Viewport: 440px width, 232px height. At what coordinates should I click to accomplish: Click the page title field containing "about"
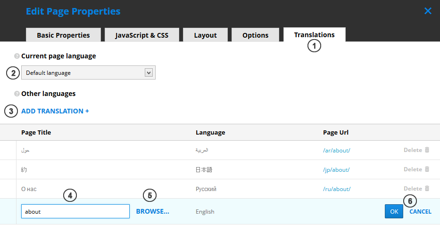pyautogui.click(x=75, y=211)
